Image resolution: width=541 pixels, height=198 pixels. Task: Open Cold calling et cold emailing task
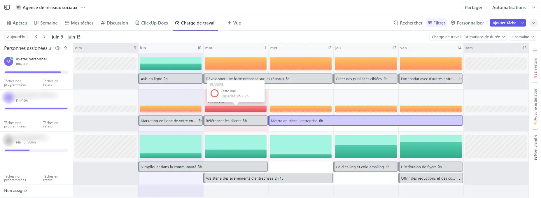point(366,167)
